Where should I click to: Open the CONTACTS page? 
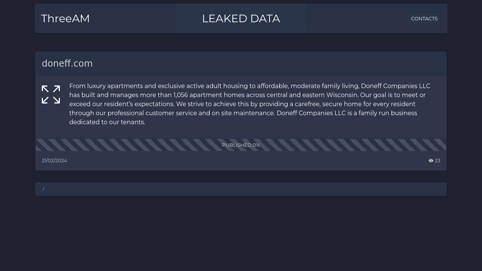tap(424, 18)
